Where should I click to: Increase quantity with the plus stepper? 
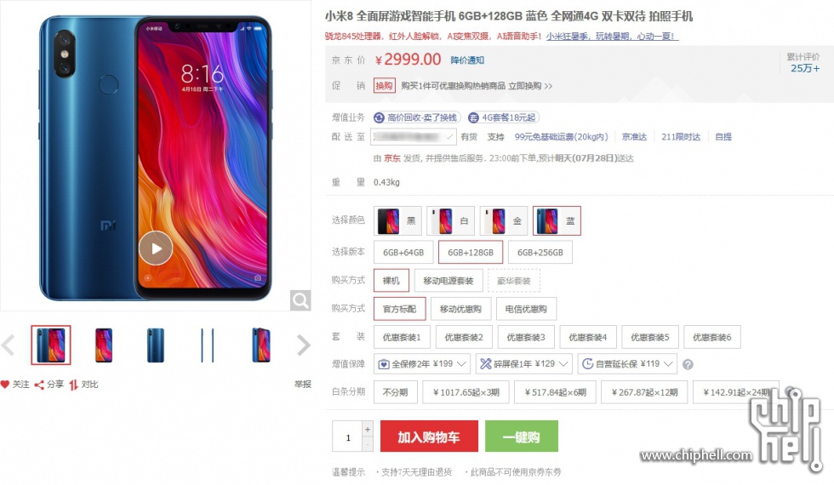tap(368, 429)
